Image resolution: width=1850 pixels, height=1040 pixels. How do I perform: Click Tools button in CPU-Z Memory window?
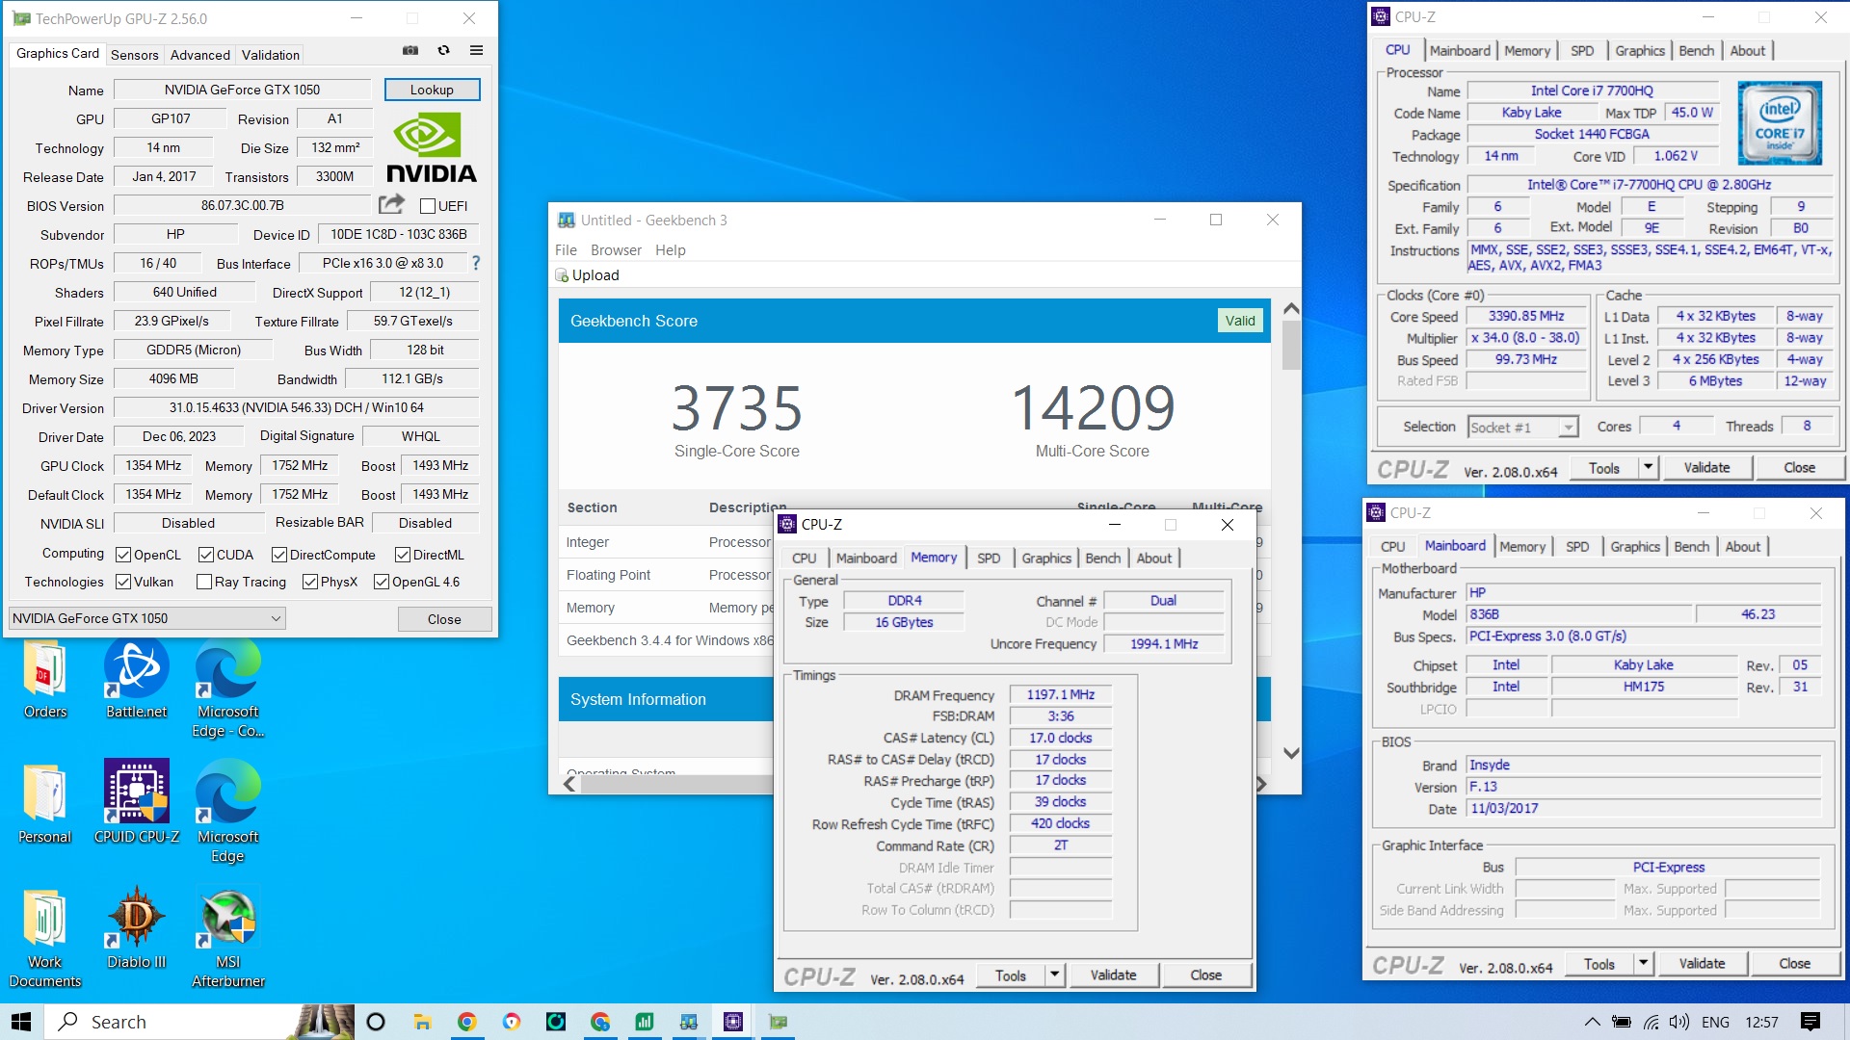tap(1011, 975)
